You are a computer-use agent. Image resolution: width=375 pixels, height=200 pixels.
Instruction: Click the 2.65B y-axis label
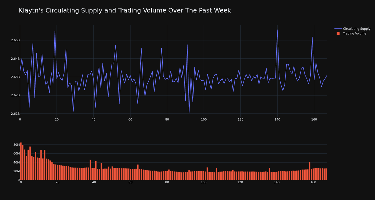(15, 40)
